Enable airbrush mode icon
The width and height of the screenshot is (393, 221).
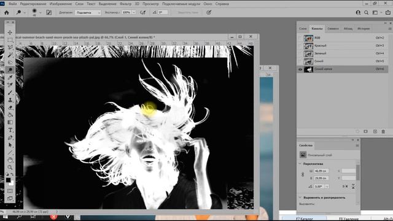click(143, 12)
